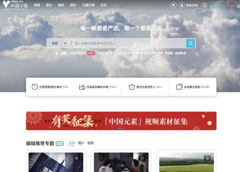Open 云展云销 in the navigation
The image size is (240, 172).
[88, 5]
